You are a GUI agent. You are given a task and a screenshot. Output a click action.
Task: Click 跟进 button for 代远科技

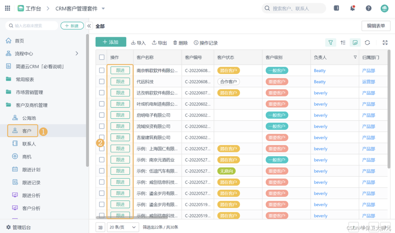120,81
